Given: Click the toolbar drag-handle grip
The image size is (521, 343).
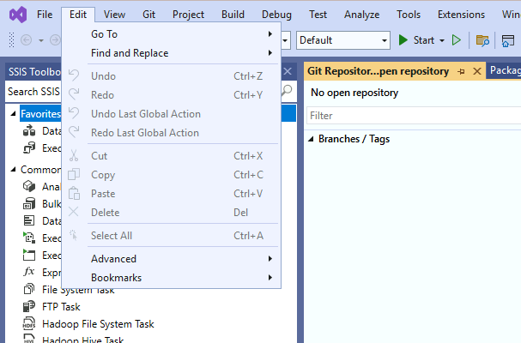Looking at the screenshot, I should tap(12, 40).
